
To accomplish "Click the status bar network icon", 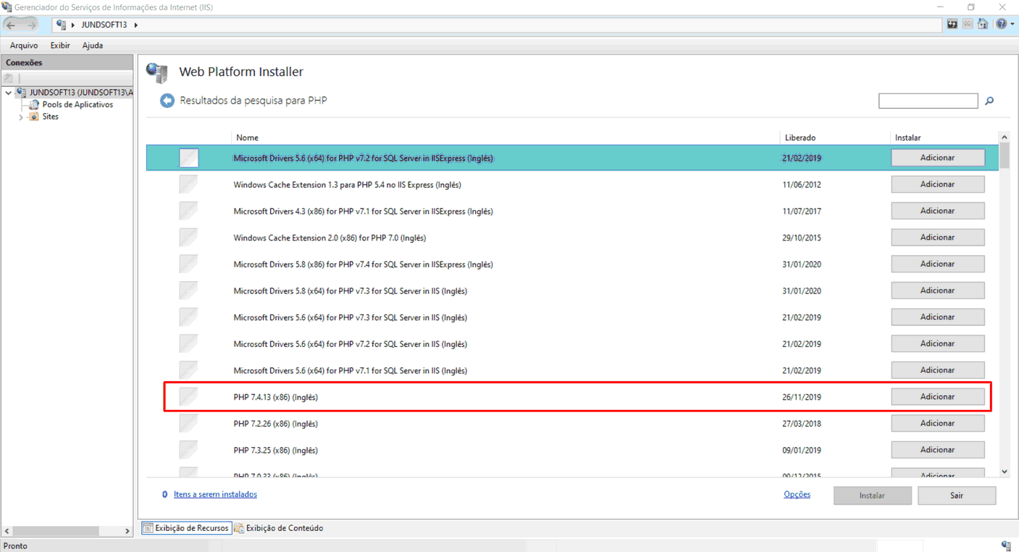I will point(1006,545).
